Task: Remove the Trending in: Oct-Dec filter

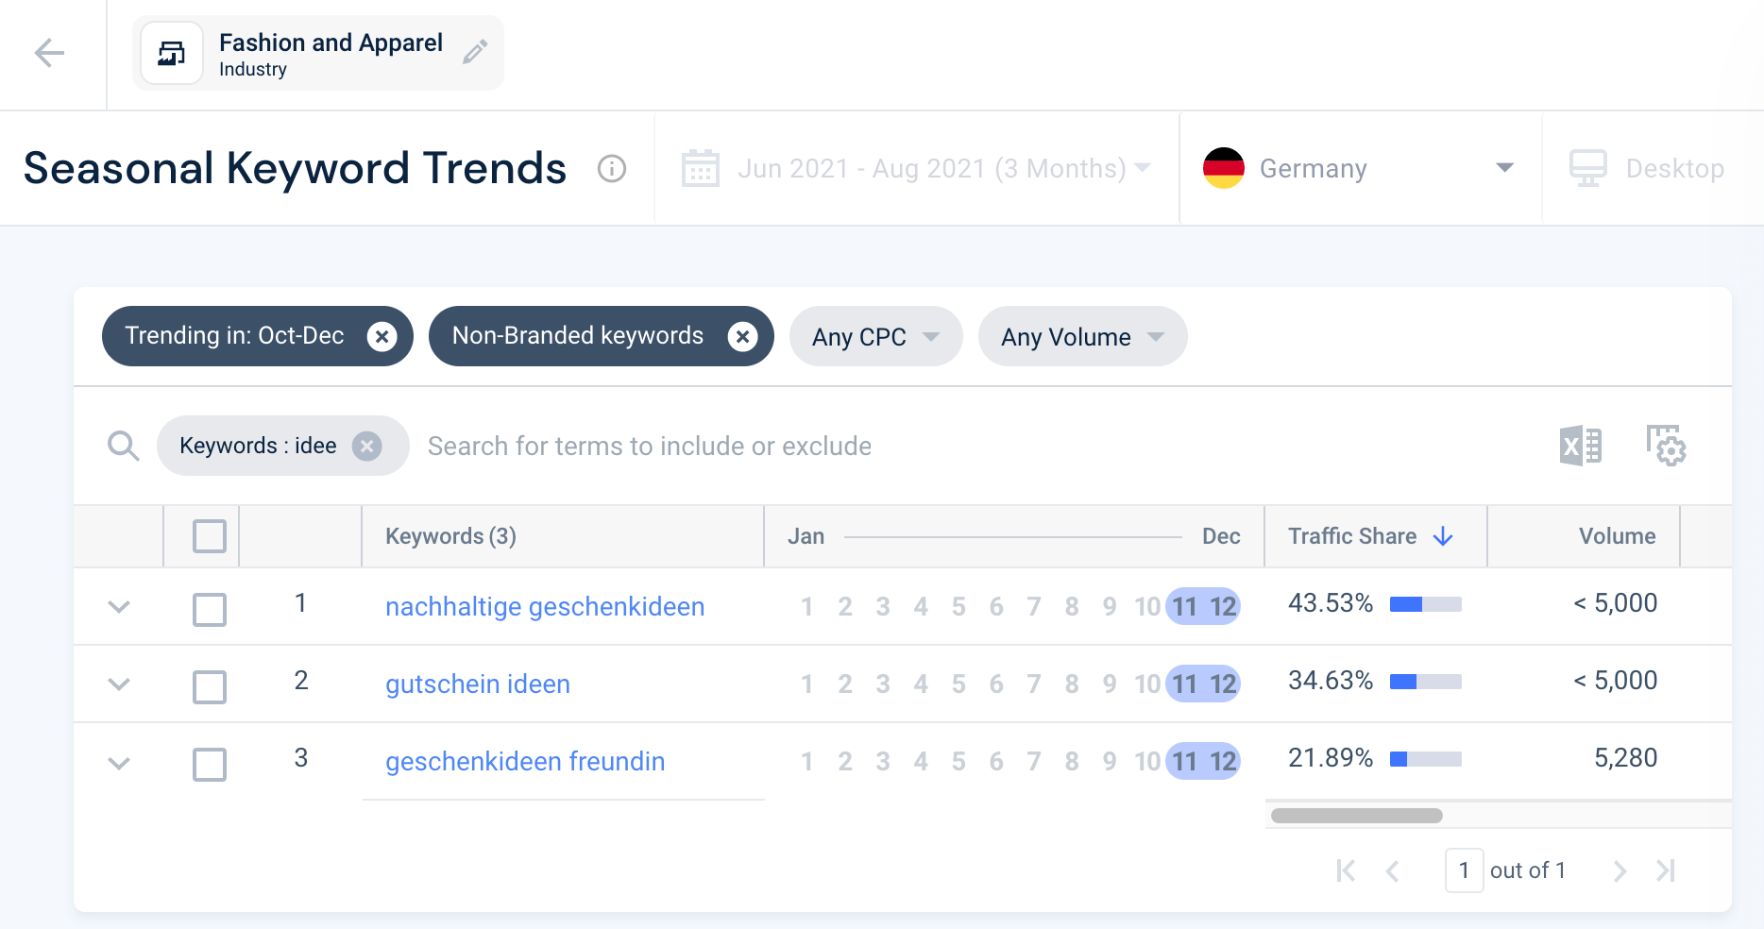Action: click(x=382, y=336)
